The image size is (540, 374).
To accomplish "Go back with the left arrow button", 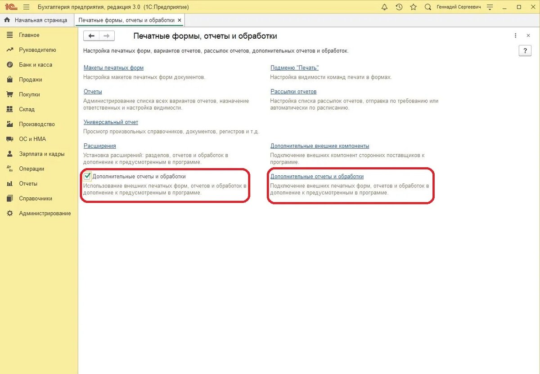I will click(91, 36).
